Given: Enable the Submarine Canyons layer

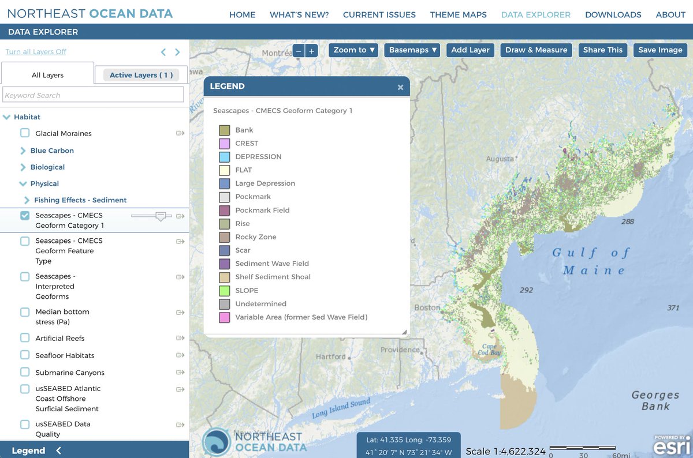Looking at the screenshot, I should click(25, 372).
